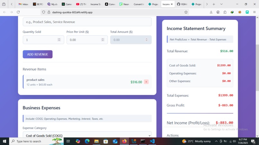Click the page vertical scrollbar thumb
This screenshot has height=145, width=259.
tap(257, 68)
